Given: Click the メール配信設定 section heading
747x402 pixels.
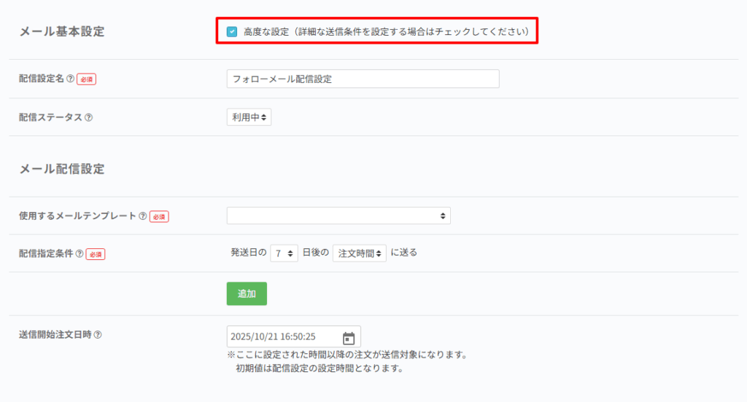Looking at the screenshot, I should (62, 169).
